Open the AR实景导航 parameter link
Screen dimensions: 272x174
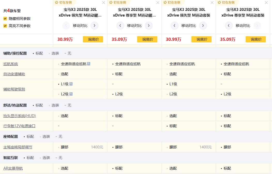(x=13, y=168)
